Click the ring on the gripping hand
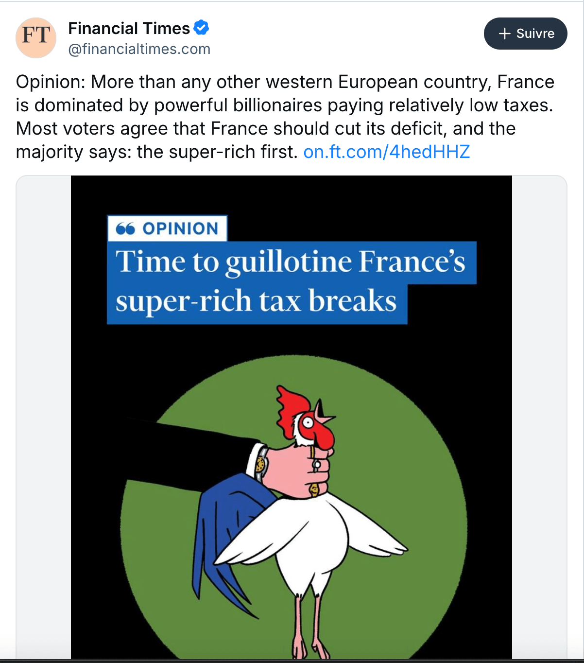 coord(316,465)
